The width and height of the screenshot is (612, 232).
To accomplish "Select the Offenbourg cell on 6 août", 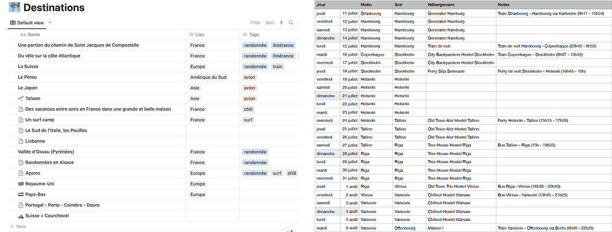I will (409, 228).
